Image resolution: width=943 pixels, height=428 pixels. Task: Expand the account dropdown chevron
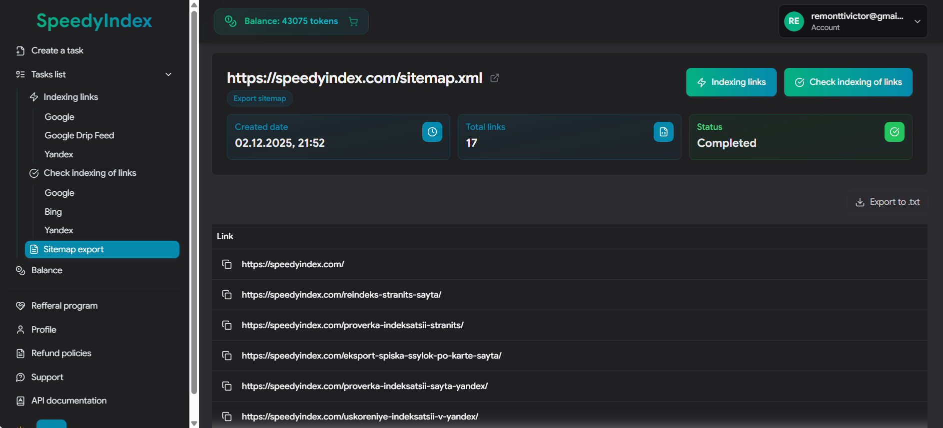point(918,21)
